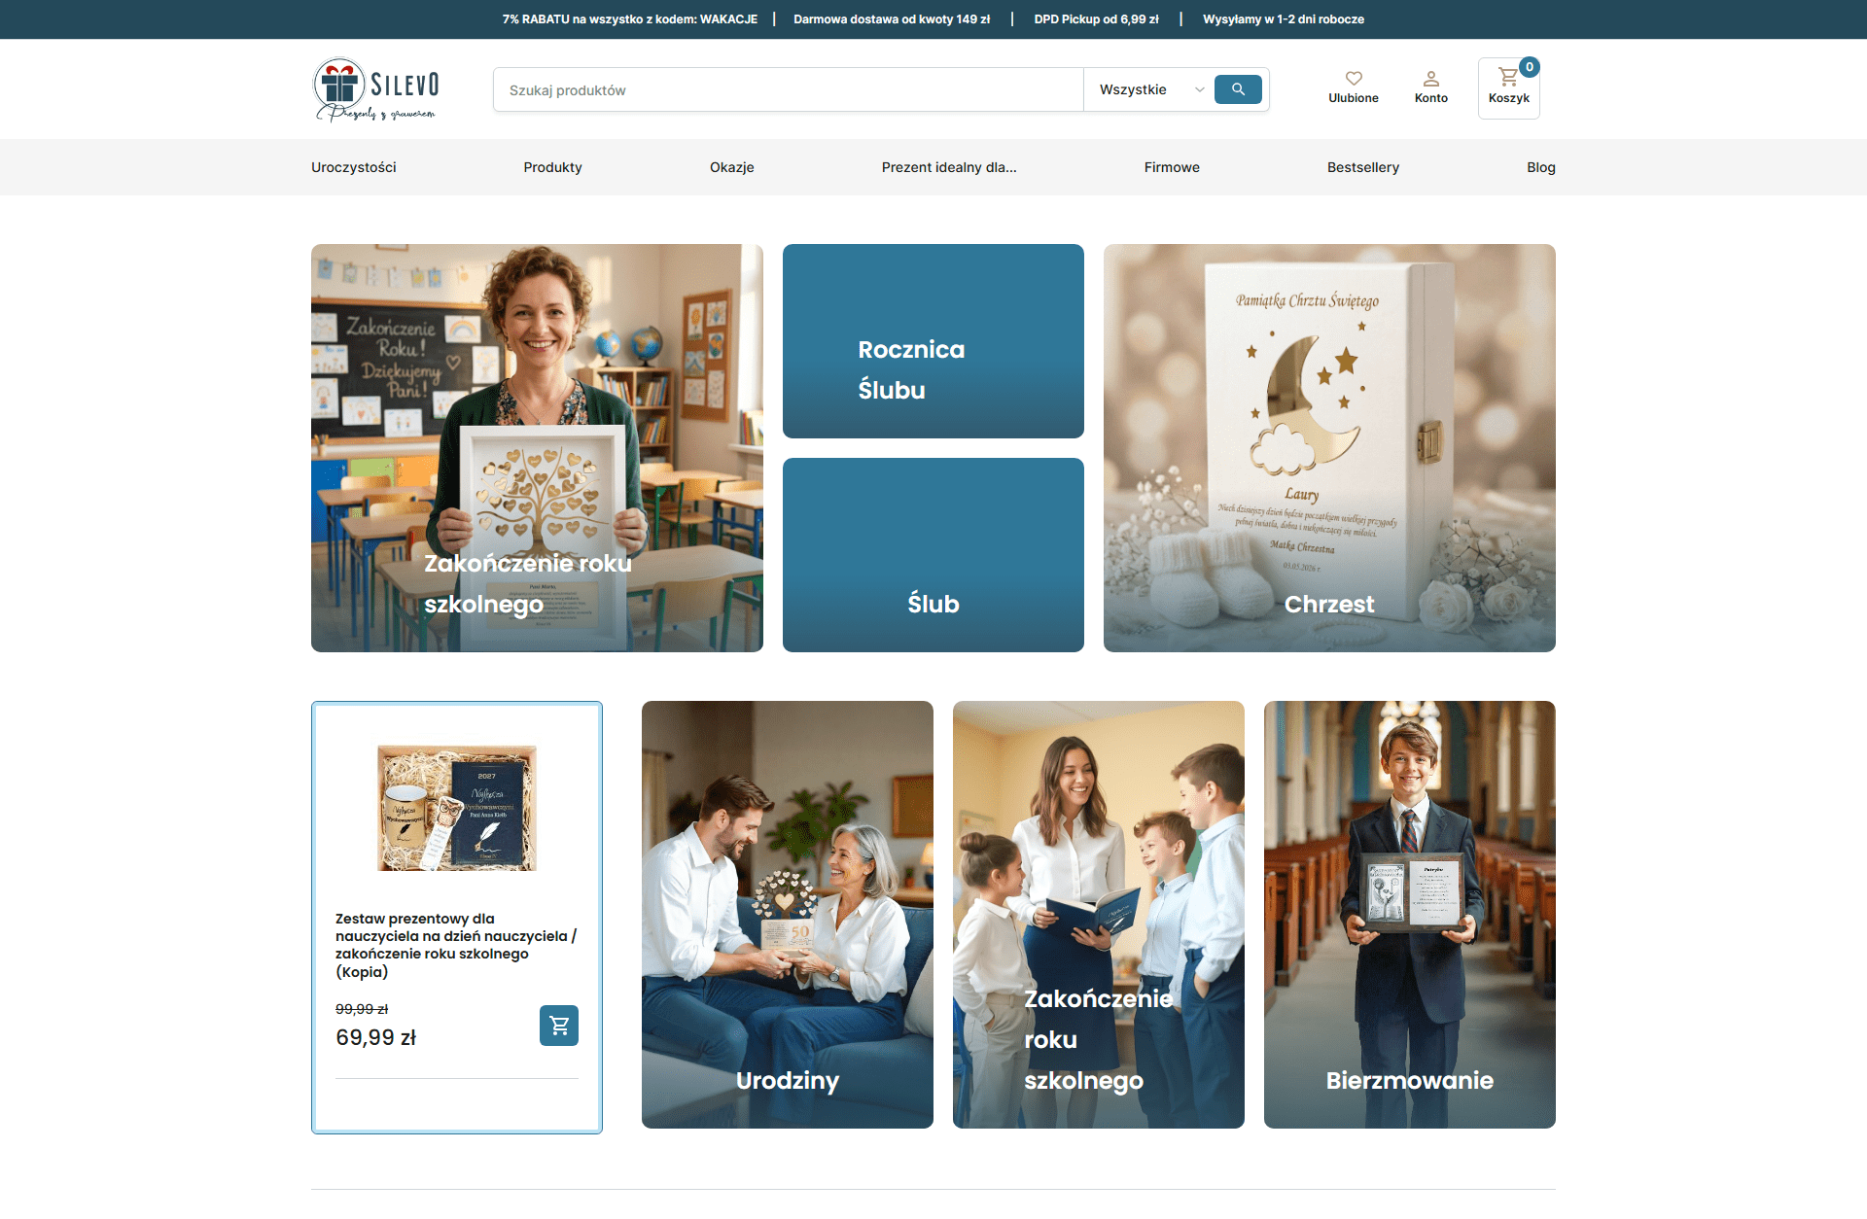The image size is (1867, 1219).
Task: Go to the Blog page
Action: (x=1541, y=167)
